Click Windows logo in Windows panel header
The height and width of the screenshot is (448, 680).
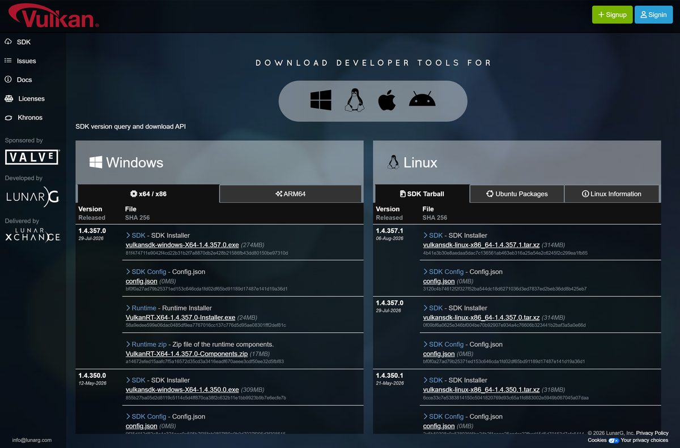tap(96, 162)
